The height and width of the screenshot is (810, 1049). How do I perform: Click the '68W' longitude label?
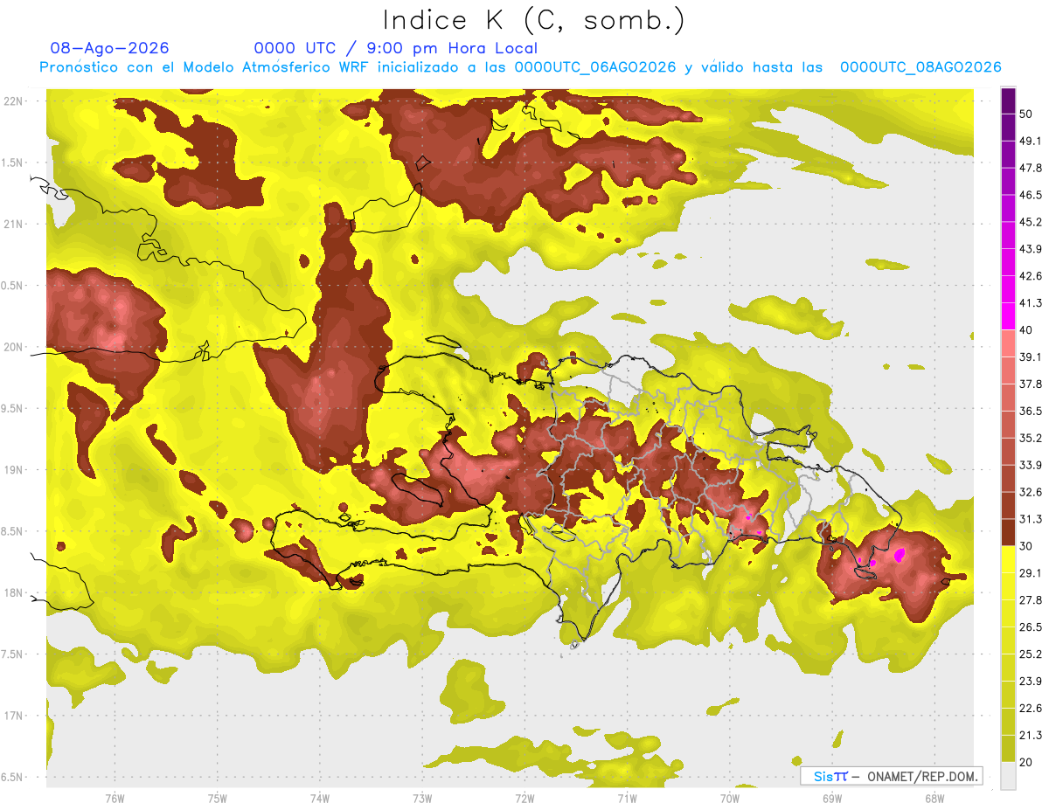point(934,798)
